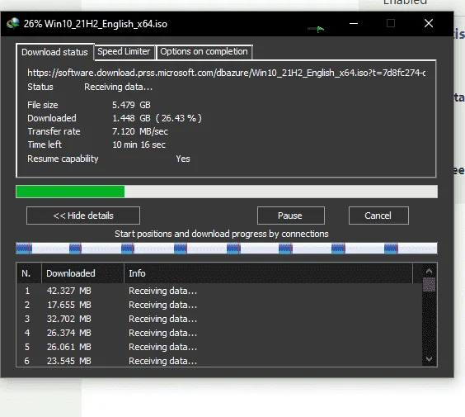The width and height of the screenshot is (465, 417).
Task: Click the connections list scrollbar thumb
Action: click(x=429, y=285)
